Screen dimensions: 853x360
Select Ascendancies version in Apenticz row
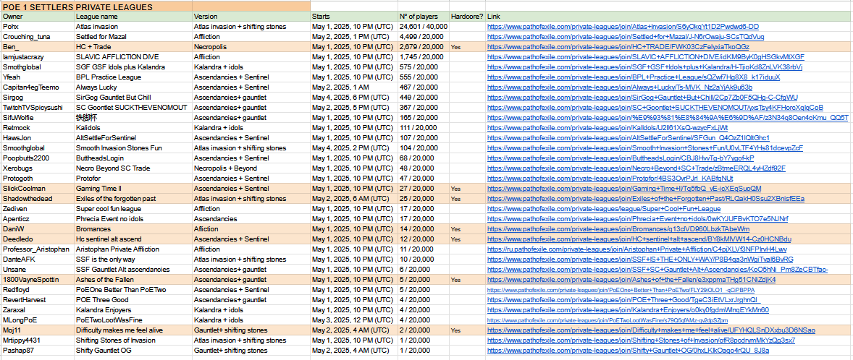click(x=251, y=219)
